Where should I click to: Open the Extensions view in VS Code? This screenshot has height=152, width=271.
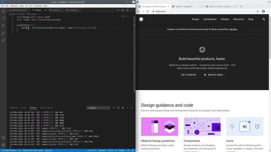pyautogui.click(x=3, y=41)
